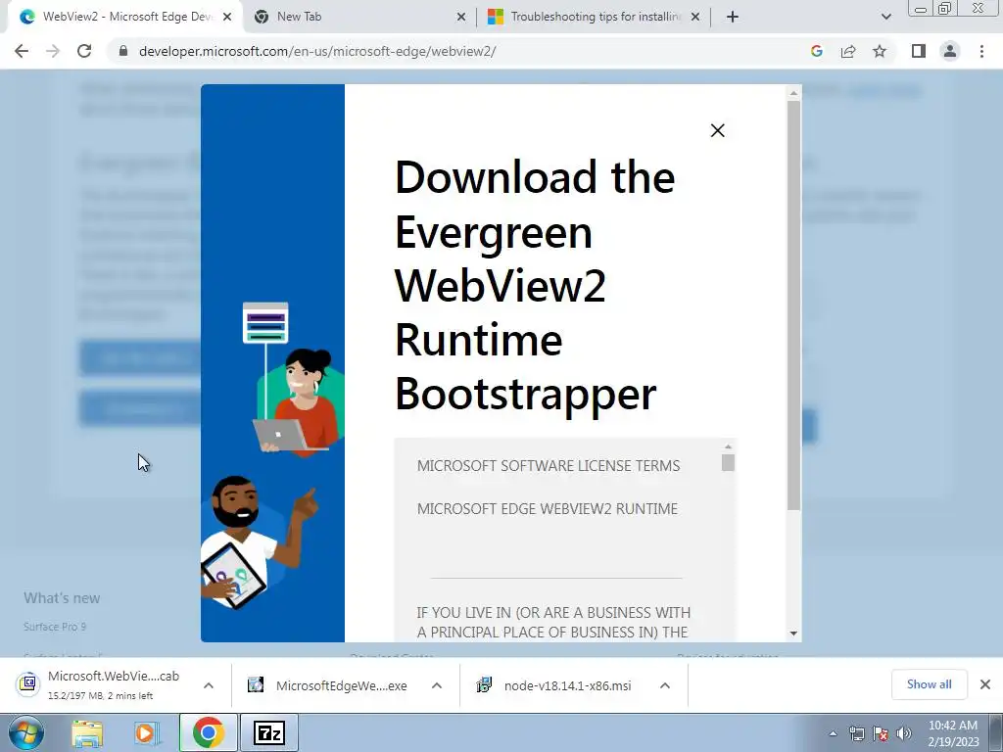
Task: Open Windows Media Player from taskbar
Action: click(147, 732)
